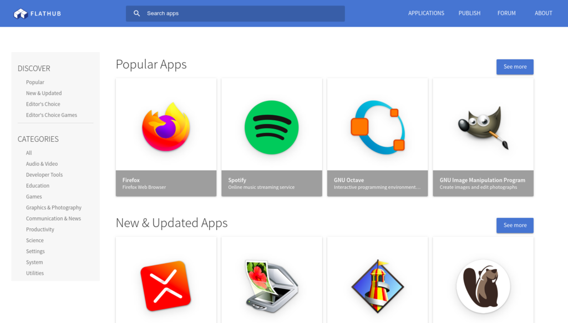
Task: Open the Forum nav item
Action: [506, 13]
